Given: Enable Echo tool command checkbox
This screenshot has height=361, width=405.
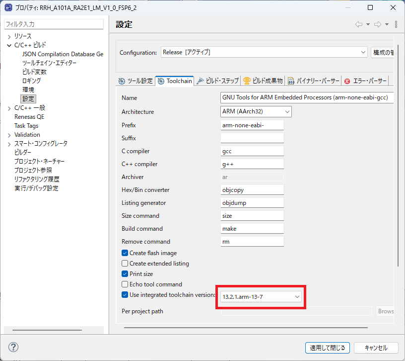Looking at the screenshot, I should tap(125, 284).
